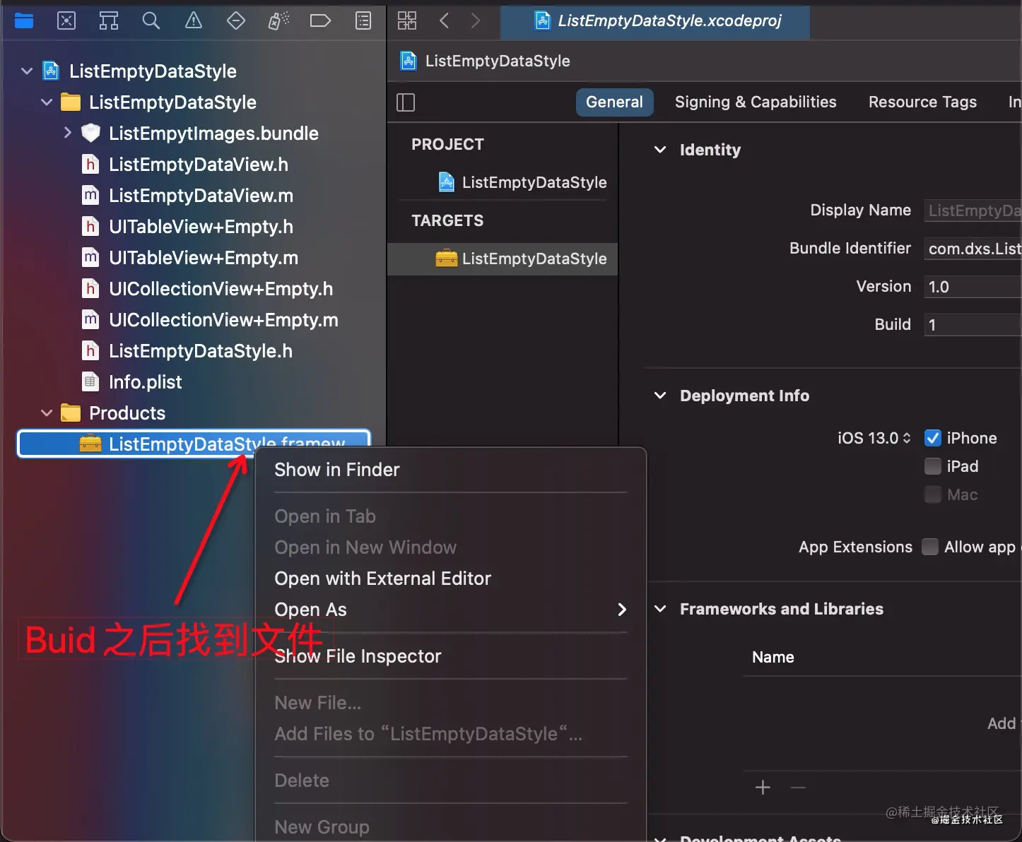Choose Open with External Editor

[451, 579]
